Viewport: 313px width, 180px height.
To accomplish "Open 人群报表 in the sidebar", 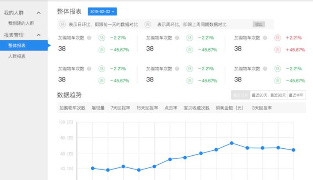I will [17, 56].
